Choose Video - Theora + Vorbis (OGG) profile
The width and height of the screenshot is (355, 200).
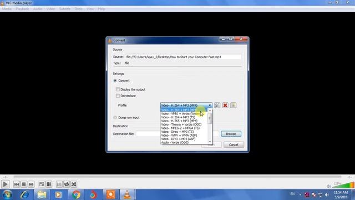pyautogui.click(x=184, y=124)
